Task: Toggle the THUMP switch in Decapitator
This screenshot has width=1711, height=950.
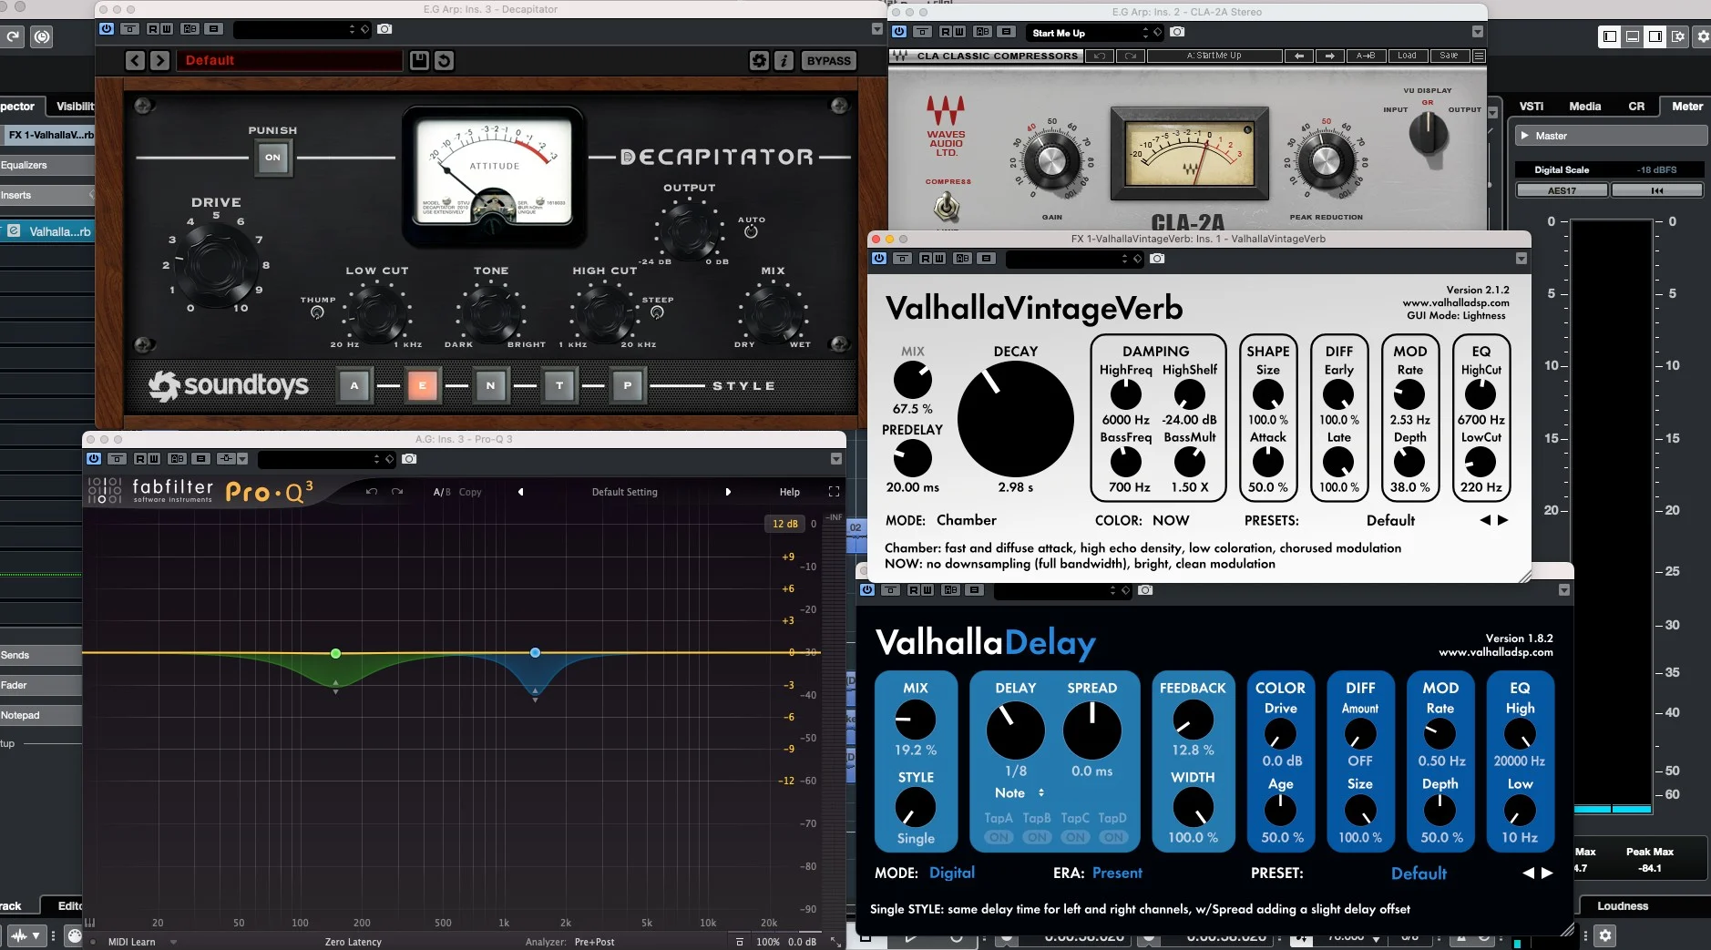Action: click(317, 312)
